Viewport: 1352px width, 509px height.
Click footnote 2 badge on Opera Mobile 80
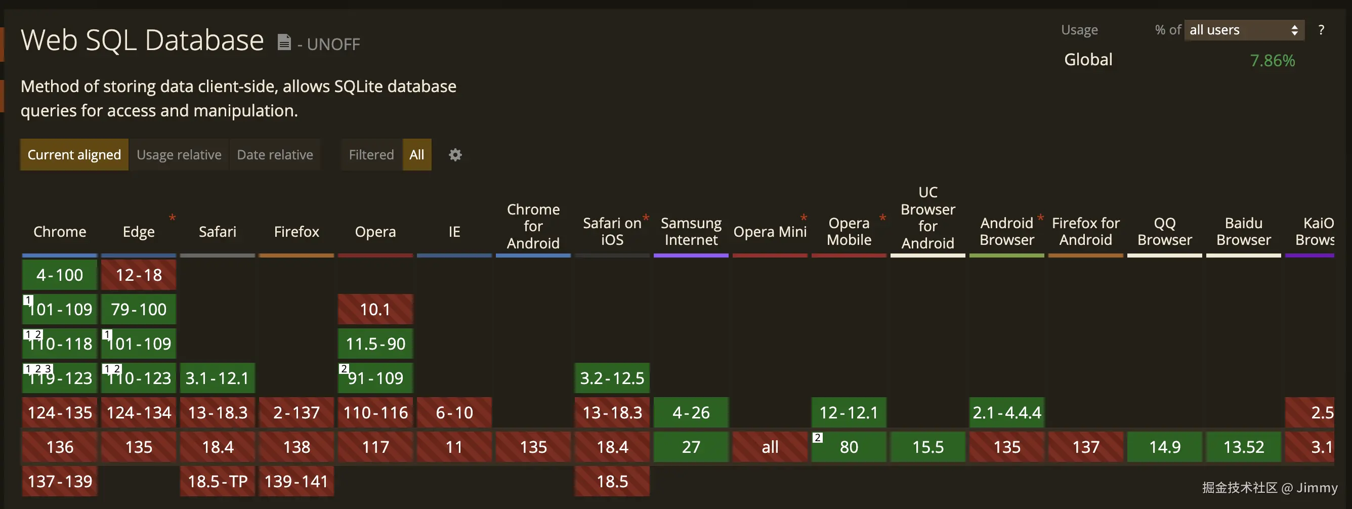tap(818, 437)
